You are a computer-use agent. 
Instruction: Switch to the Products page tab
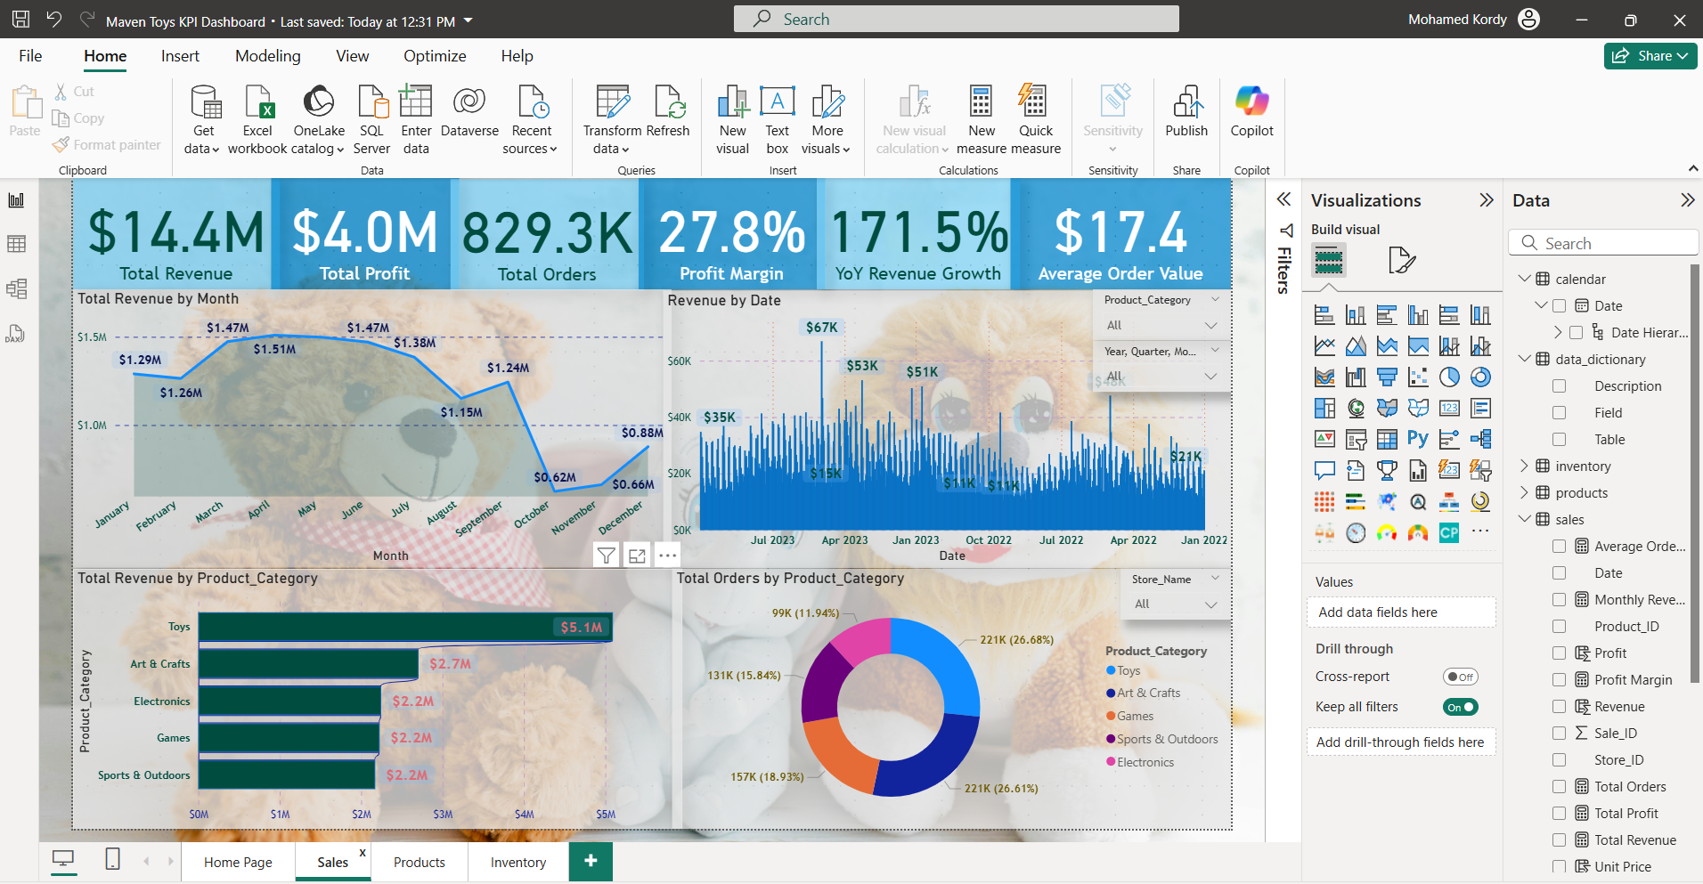point(419,862)
